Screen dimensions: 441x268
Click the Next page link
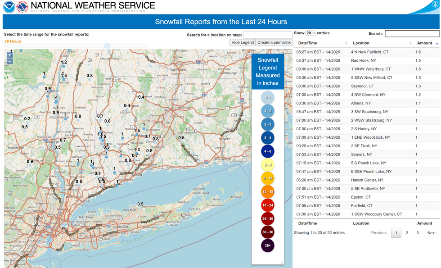coord(431,233)
